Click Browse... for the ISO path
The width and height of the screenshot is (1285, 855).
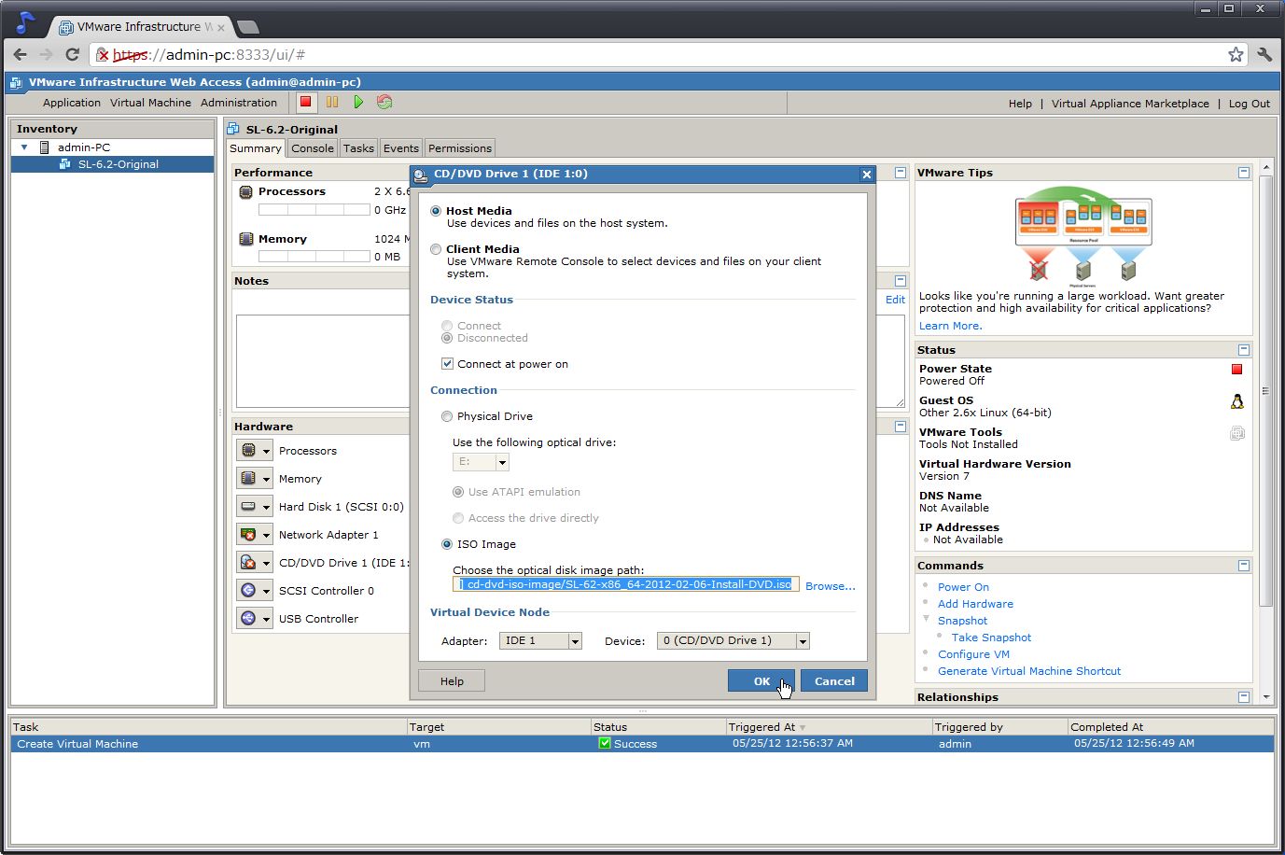coord(831,586)
